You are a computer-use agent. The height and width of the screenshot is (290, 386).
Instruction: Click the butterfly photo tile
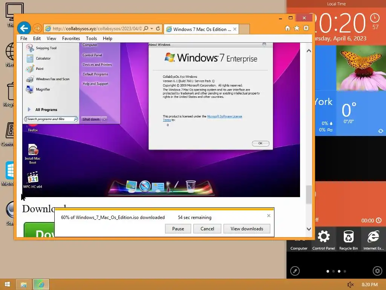(x=361, y=68)
